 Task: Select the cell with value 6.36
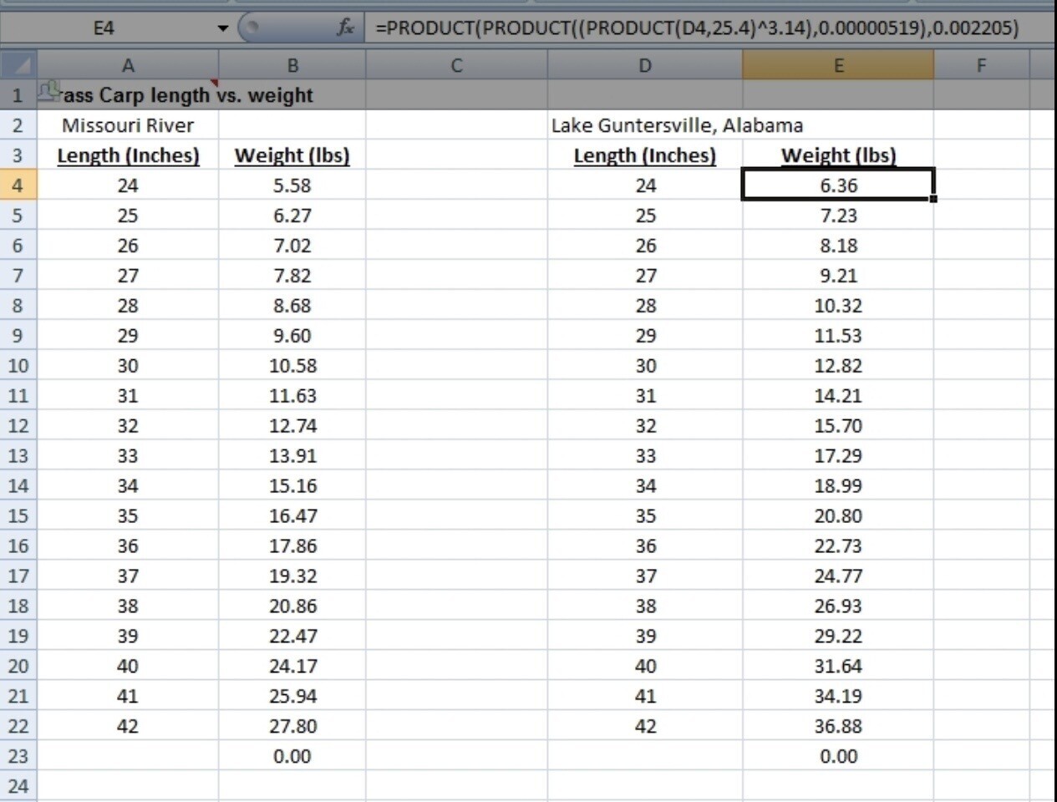pyautogui.click(x=838, y=185)
